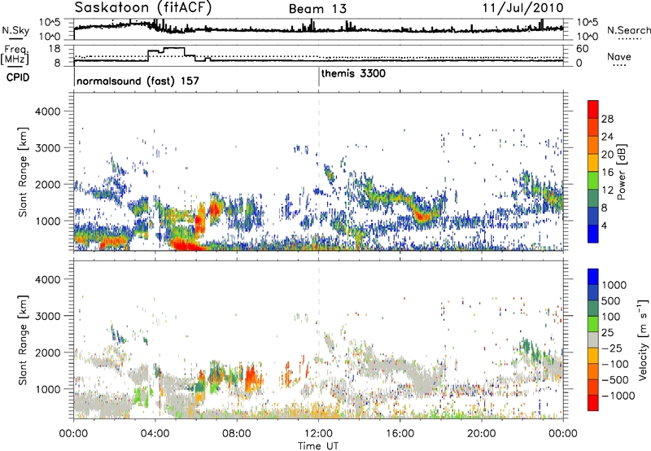
Task: Click the -1000 value on velocity colorbar
Action: pyautogui.click(x=618, y=396)
